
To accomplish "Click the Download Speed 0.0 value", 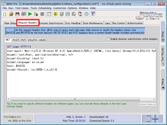I will 112,121.
